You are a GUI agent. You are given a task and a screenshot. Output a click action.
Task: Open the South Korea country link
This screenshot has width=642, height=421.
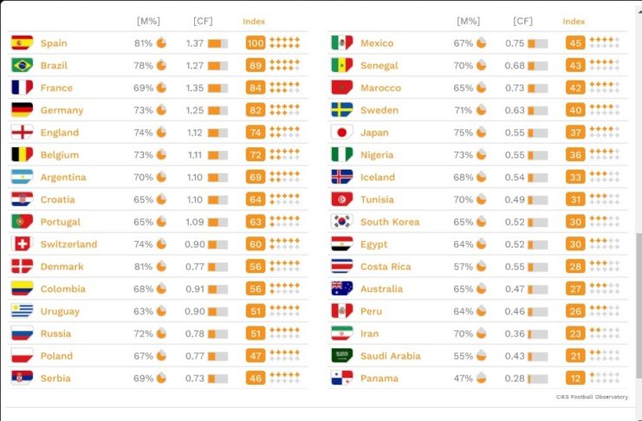[x=389, y=222]
